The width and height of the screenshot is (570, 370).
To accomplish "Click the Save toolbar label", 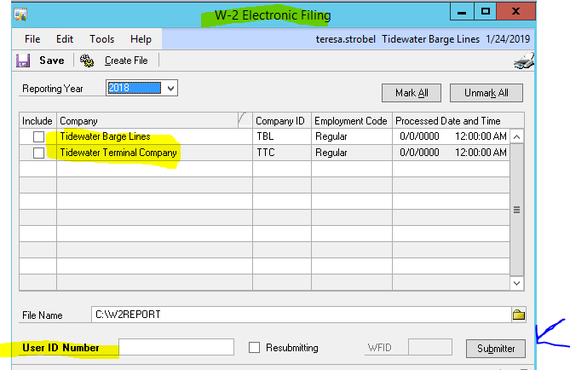I will click(52, 61).
